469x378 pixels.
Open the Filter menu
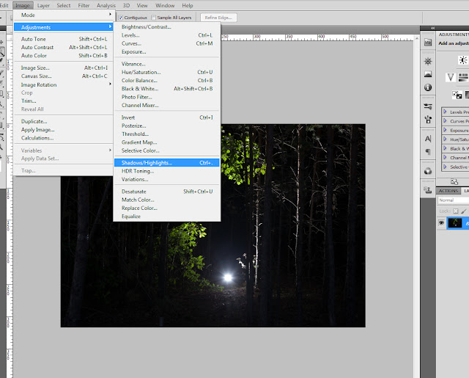(85, 5)
